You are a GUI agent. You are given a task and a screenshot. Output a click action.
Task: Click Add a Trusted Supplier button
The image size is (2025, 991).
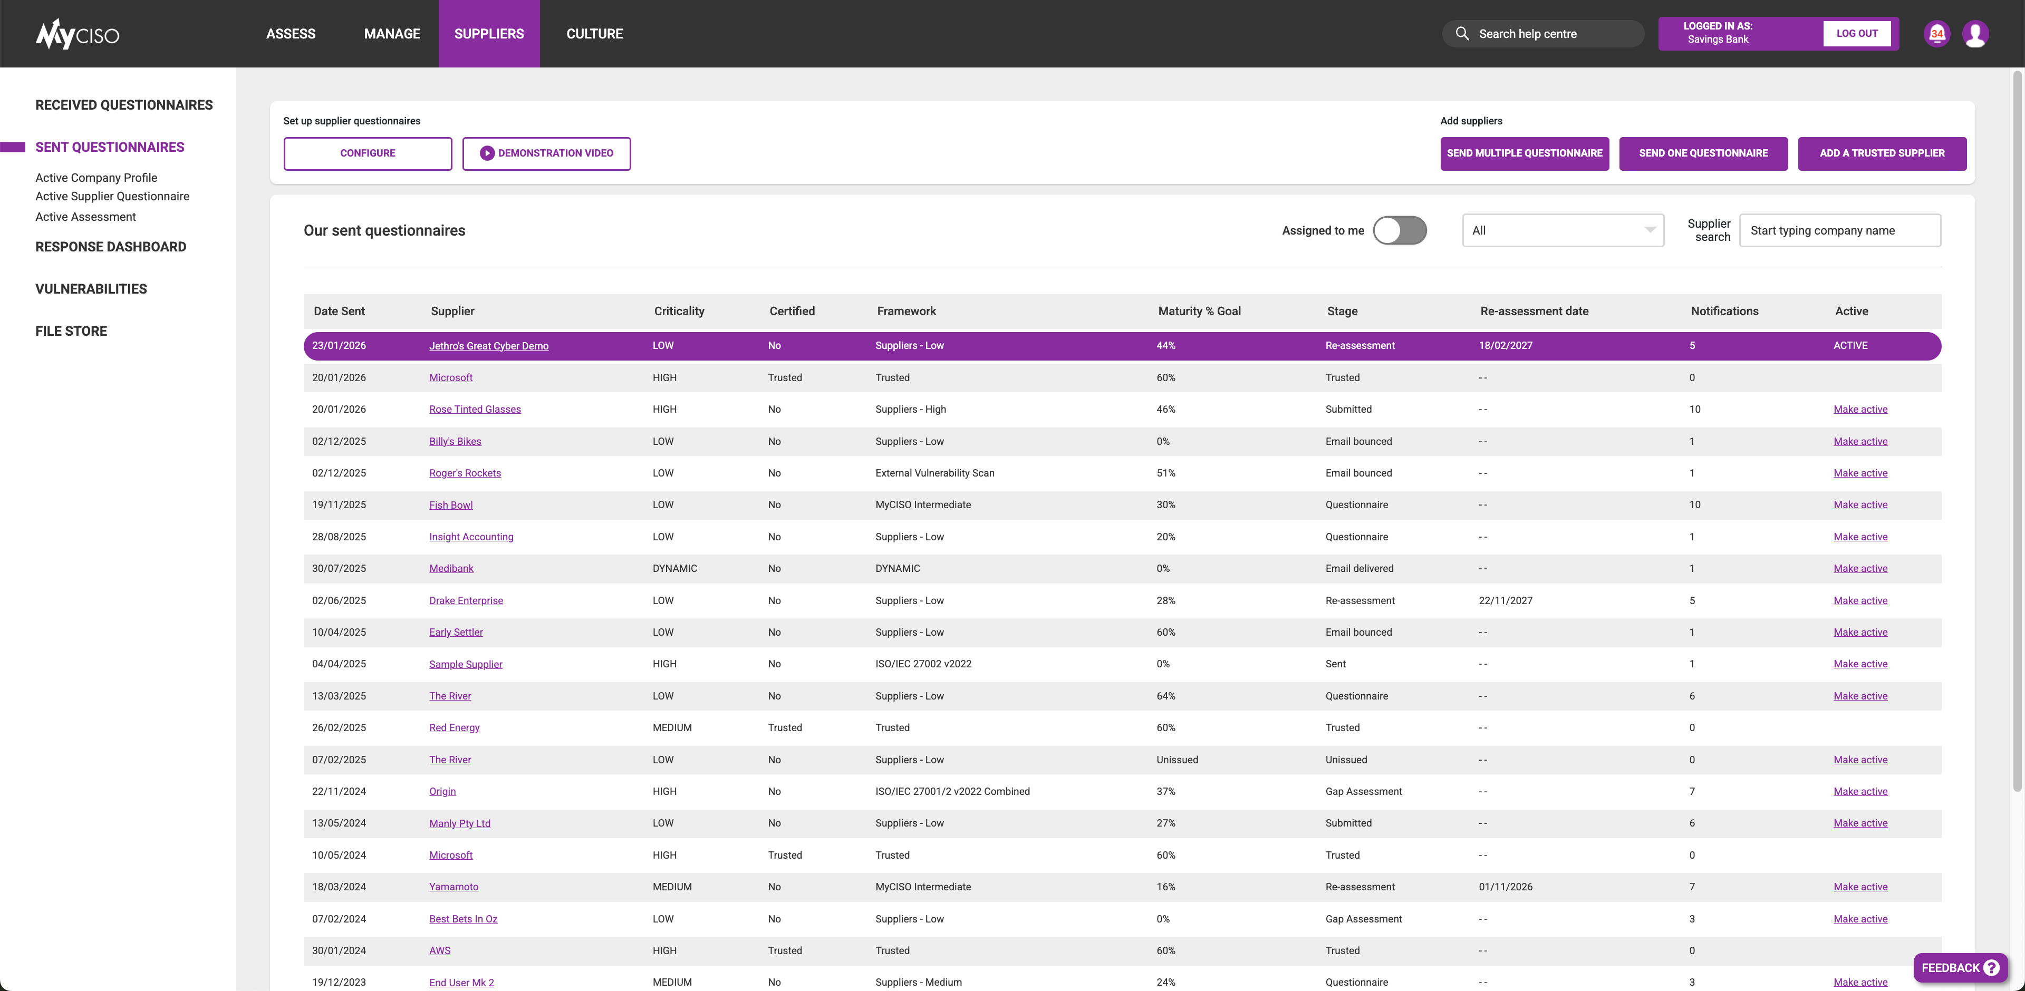coord(1882,153)
